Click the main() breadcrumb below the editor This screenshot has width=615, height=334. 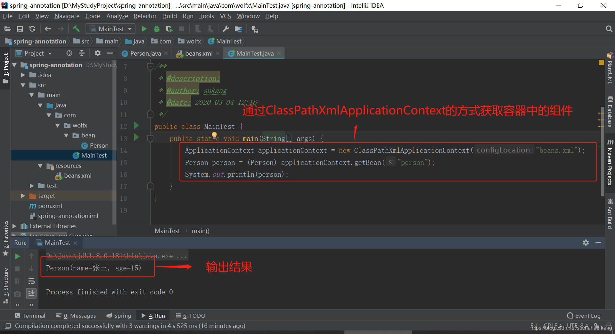[x=201, y=231]
